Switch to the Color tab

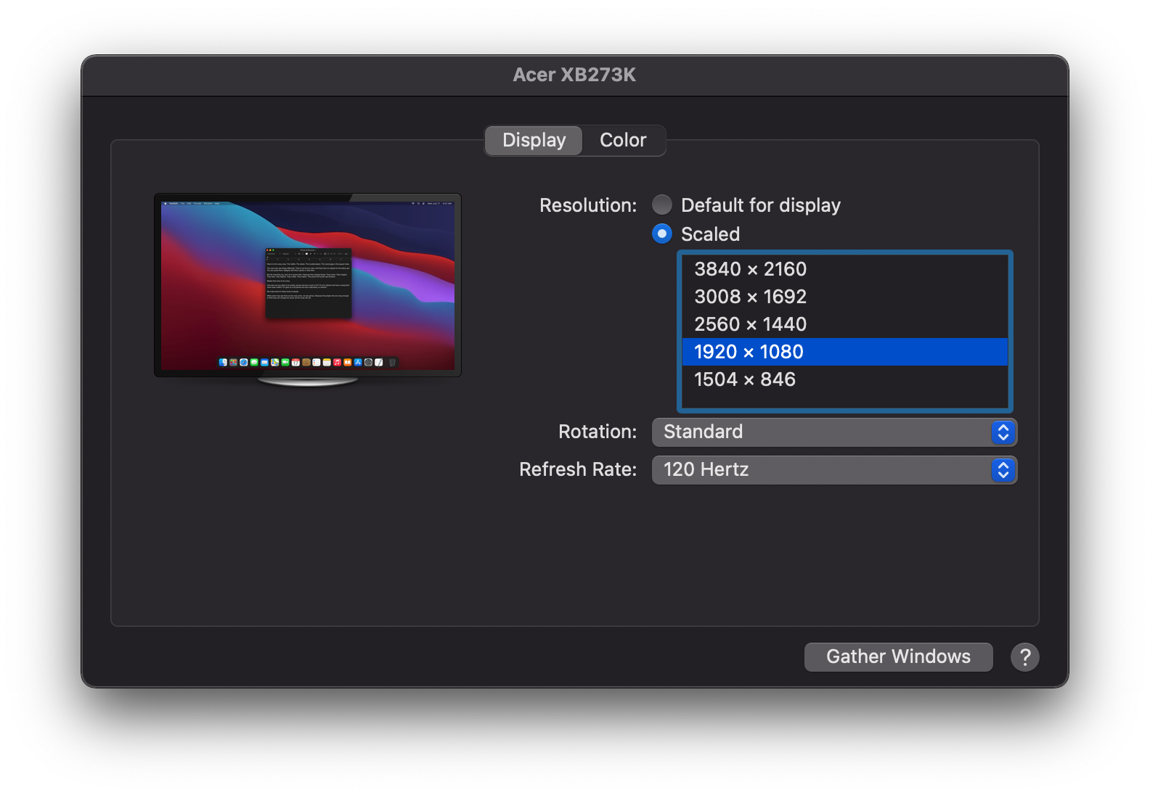point(623,140)
